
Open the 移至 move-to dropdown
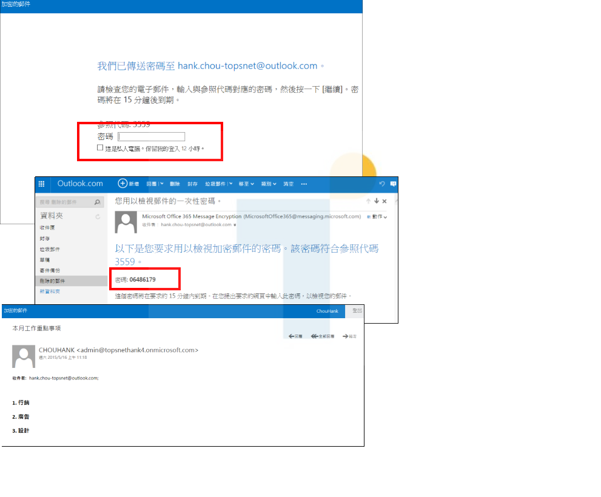246,184
